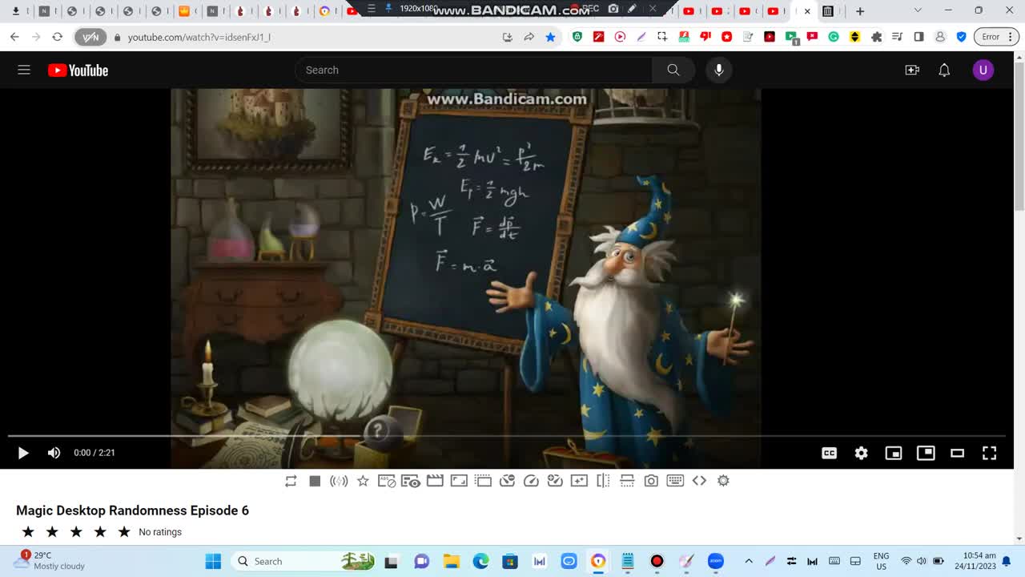1025x577 pixels.
Task: Open the YouTube hamburger guide menu
Action: (x=24, y=70)
